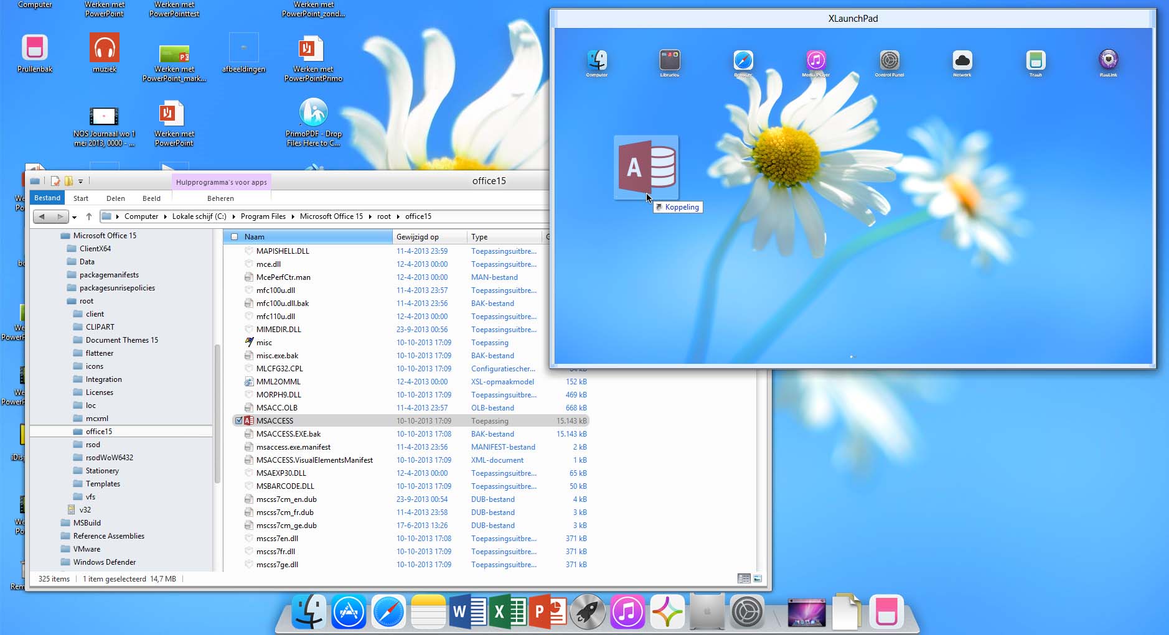Click properties icon in Explorer quick toolbar

55,181
